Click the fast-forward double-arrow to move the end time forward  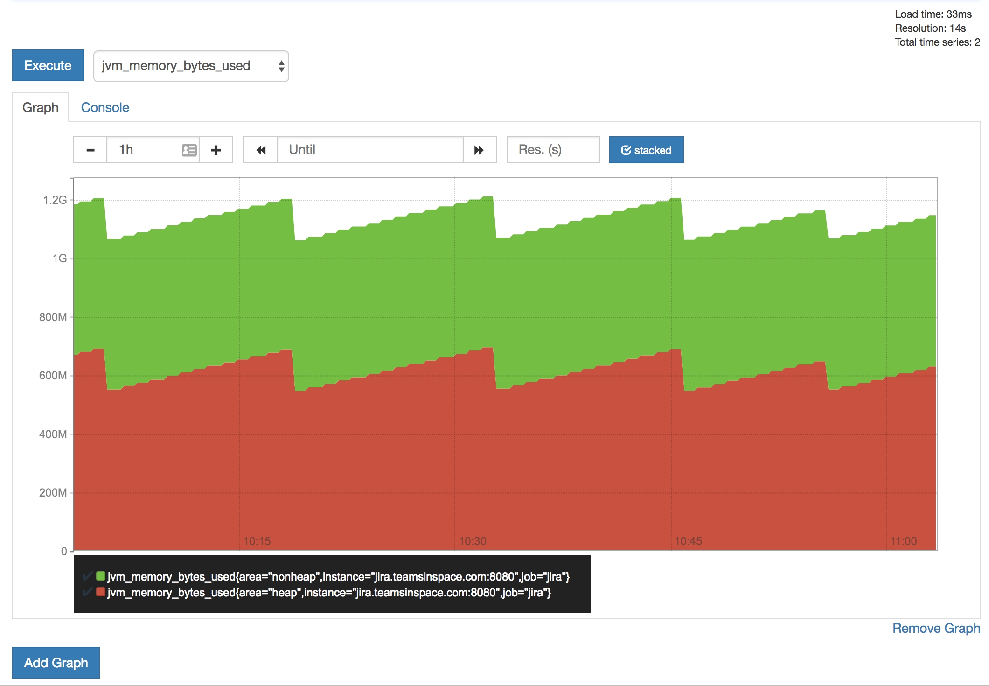pos(479,150)
